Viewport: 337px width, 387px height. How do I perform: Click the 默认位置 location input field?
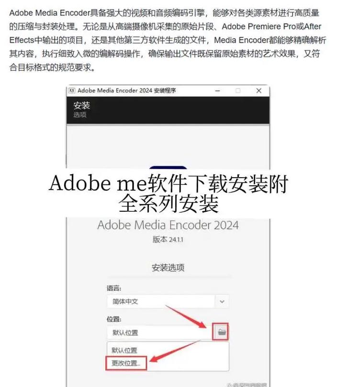(159, 332)
